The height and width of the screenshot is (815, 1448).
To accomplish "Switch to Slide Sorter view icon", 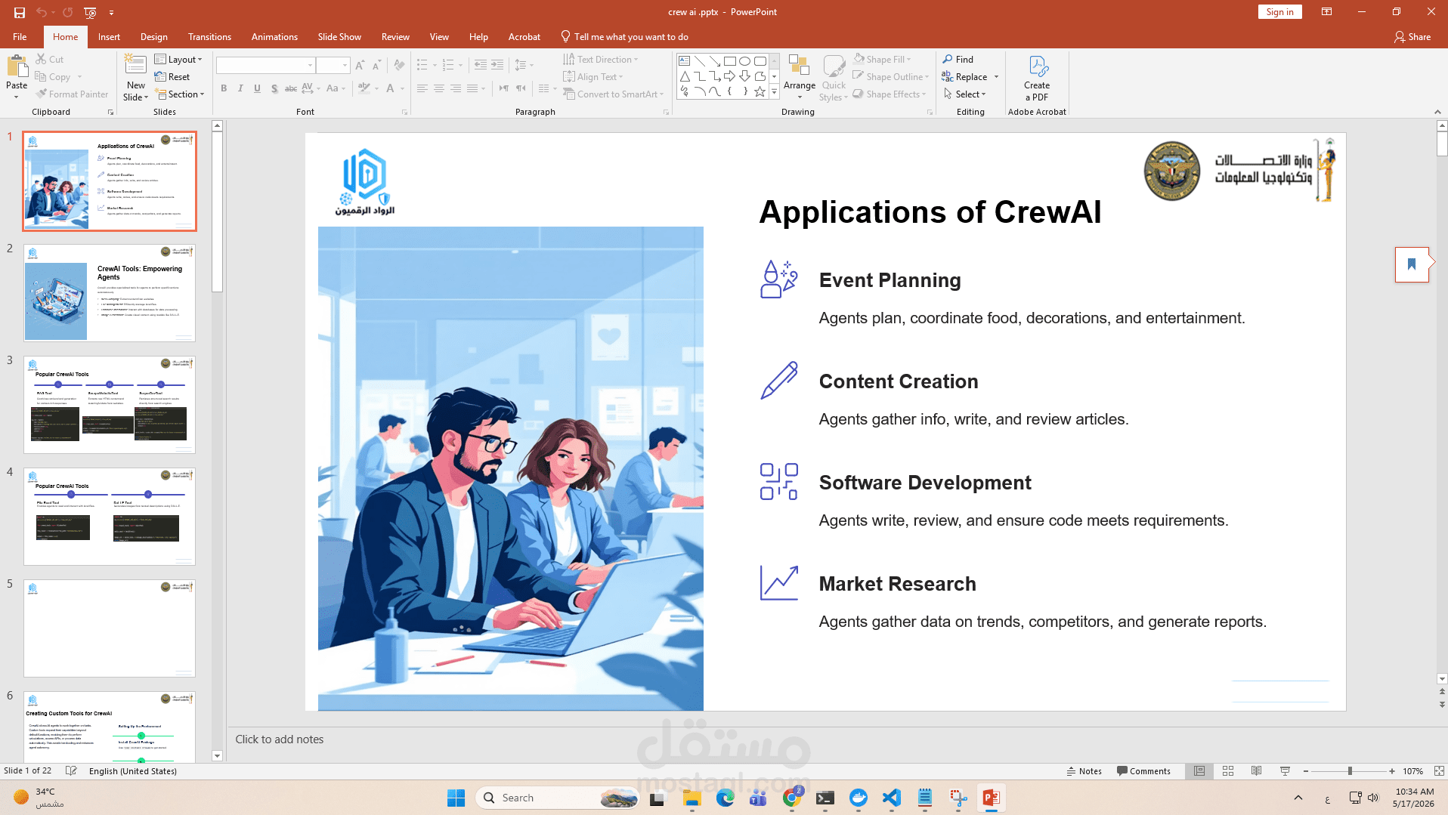I will pyautogui.click(x=1228, y=771).
